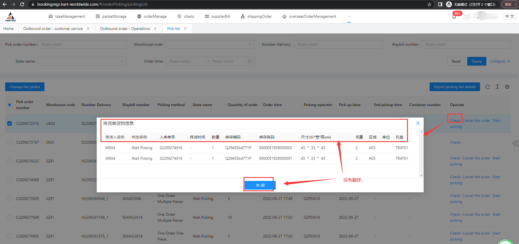Toggle the select-all header checkbox
Screen dimensions: 519x244
point(10,105)
